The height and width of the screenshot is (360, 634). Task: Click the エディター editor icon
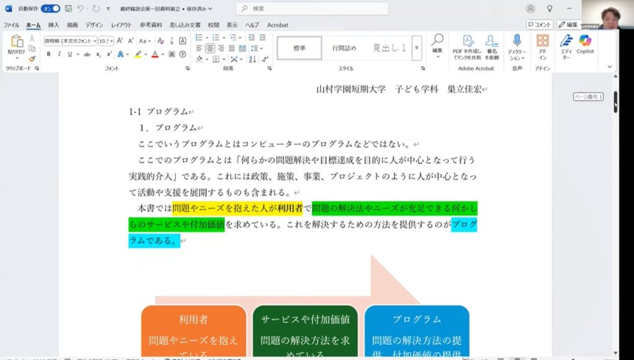(x=566, y=45)
